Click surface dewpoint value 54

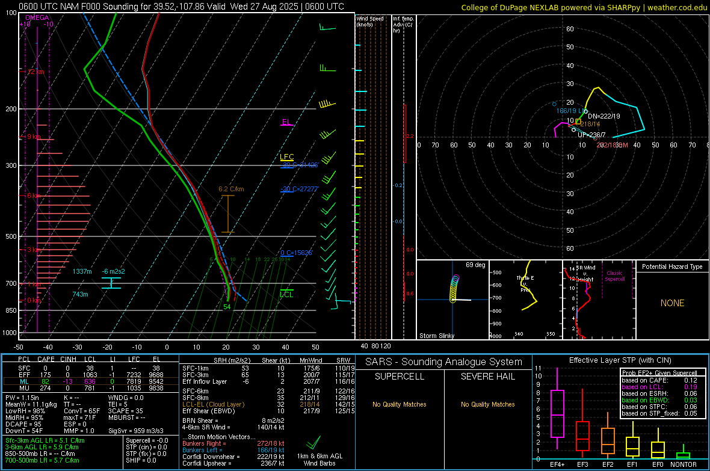[227, 307]
